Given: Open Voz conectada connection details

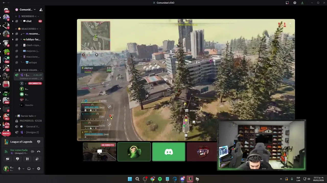Looking at the screenshot, I should point(19,150).
